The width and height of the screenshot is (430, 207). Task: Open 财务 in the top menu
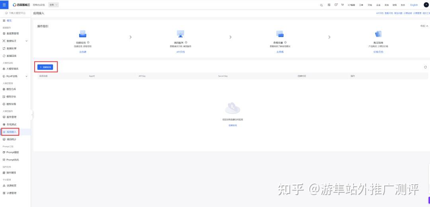(394, 5)
